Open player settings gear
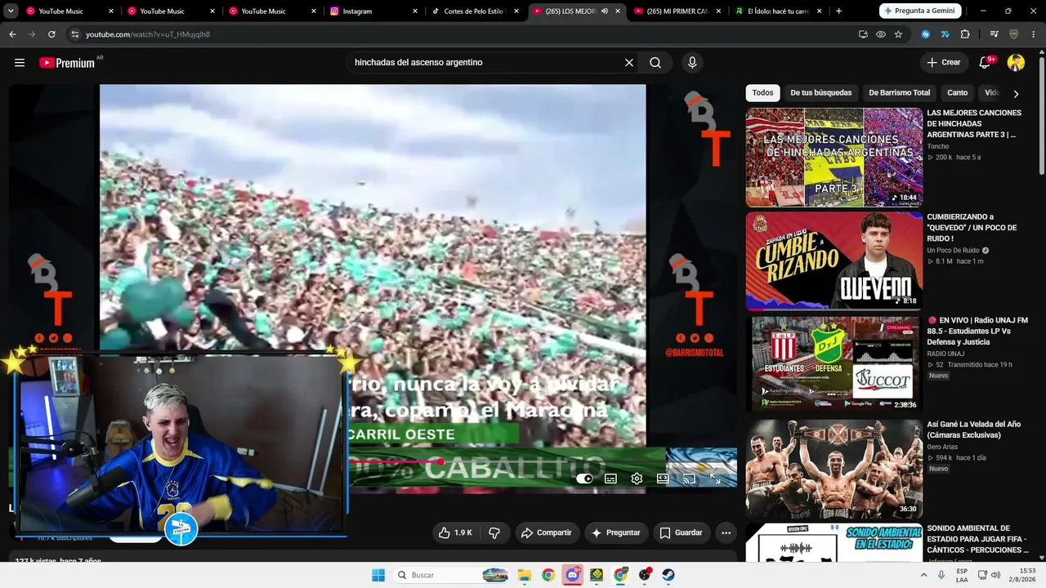 tap(637, 479)
